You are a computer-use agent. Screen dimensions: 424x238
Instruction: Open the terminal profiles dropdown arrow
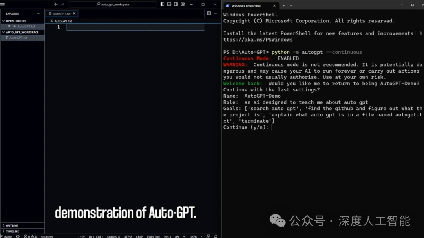click(291, 5)
